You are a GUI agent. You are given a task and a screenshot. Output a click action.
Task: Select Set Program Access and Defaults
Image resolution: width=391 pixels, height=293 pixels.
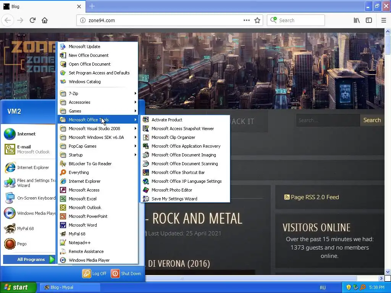[98, 73]
